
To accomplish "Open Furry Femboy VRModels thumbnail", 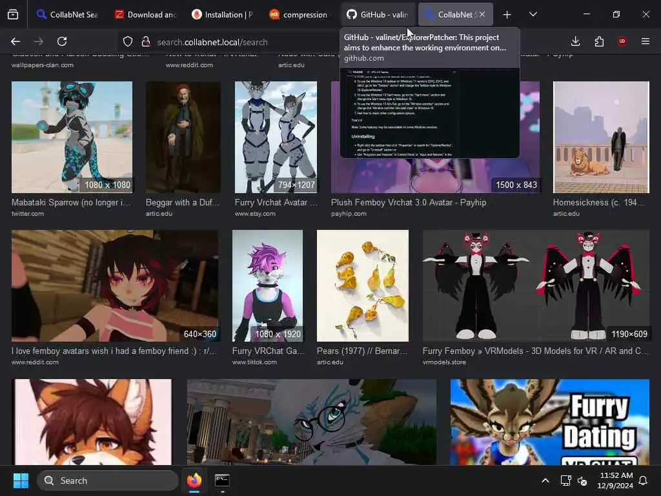I will click(x=536, y=285).
